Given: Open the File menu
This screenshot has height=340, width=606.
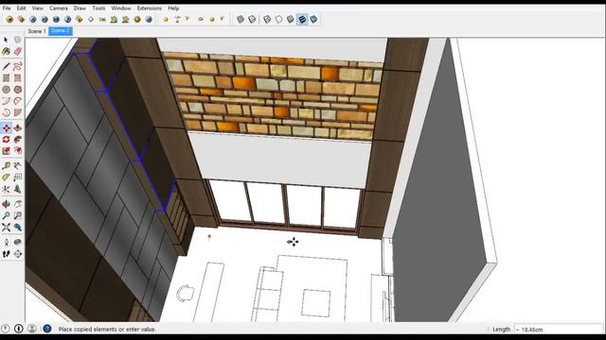Looking at the screenshot, I should tap(7, 8).
